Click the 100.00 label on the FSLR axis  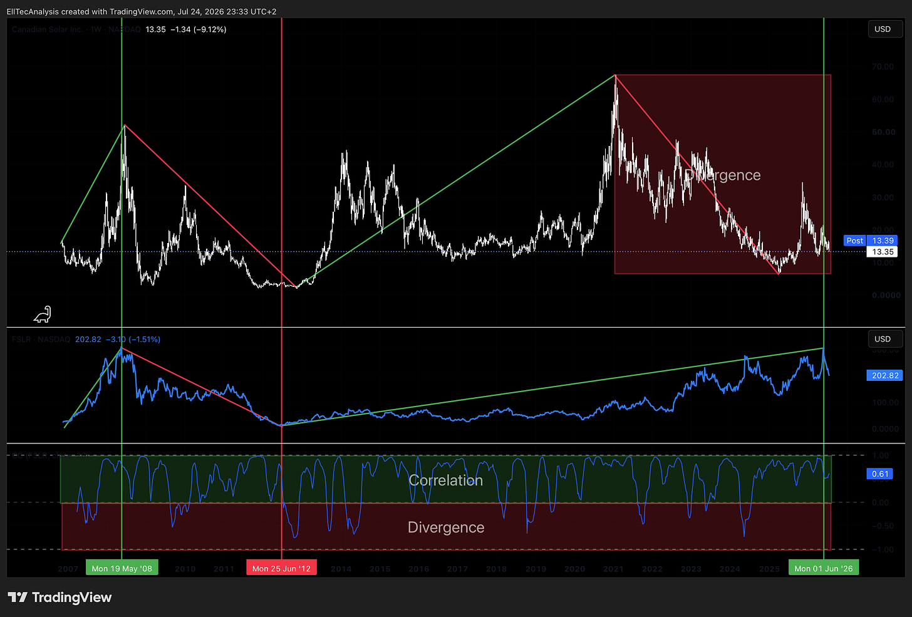885,402
